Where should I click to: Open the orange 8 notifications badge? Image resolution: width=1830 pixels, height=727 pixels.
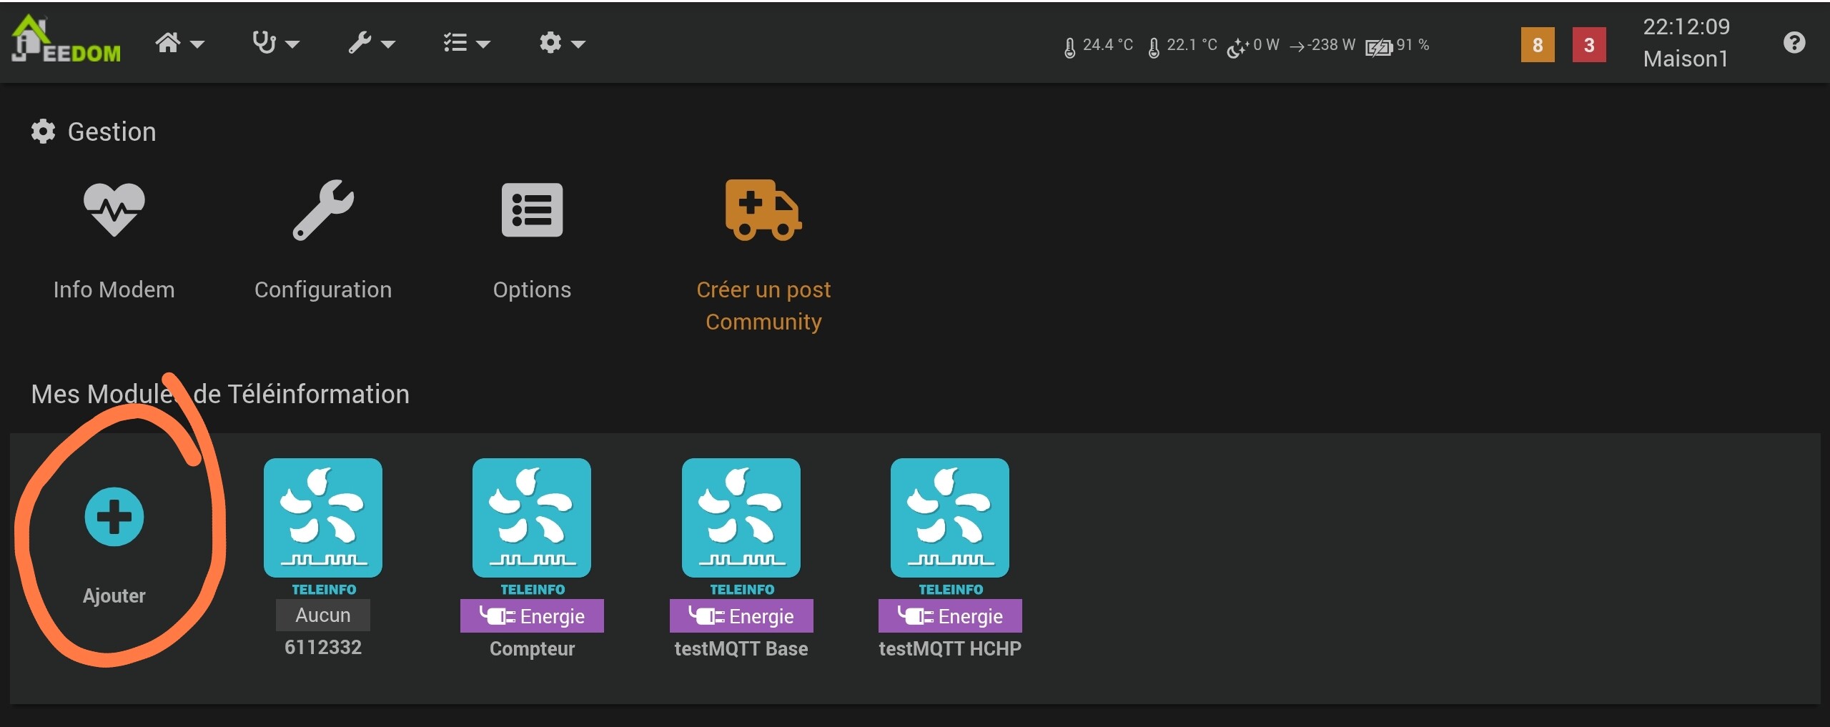pyautogui.click(x=1538, y=45)
